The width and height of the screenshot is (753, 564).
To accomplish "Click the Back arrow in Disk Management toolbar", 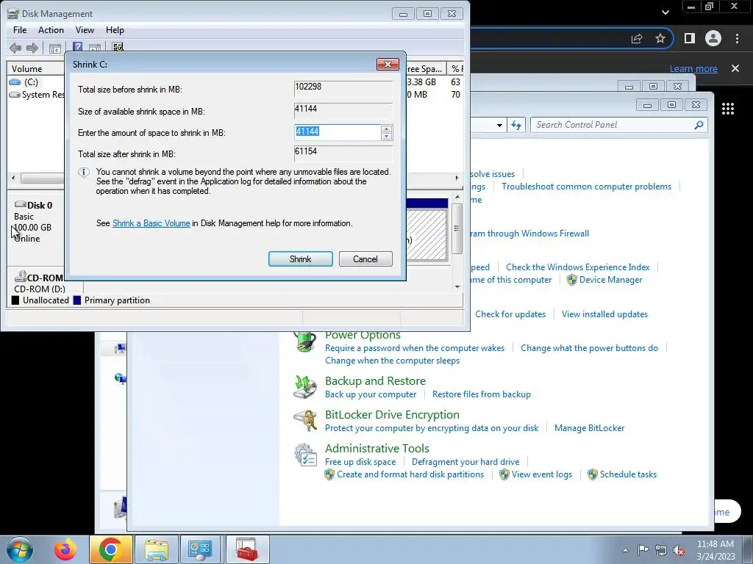I will click(x=15, y=48).
